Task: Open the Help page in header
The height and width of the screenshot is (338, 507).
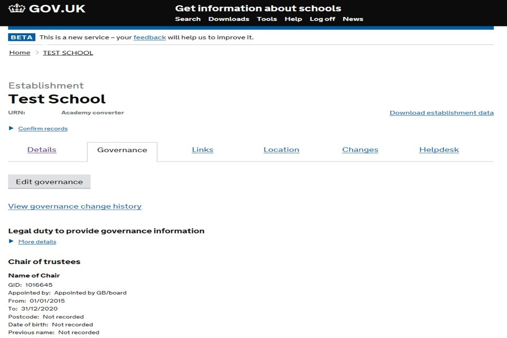Action: (x=293, y=19)
